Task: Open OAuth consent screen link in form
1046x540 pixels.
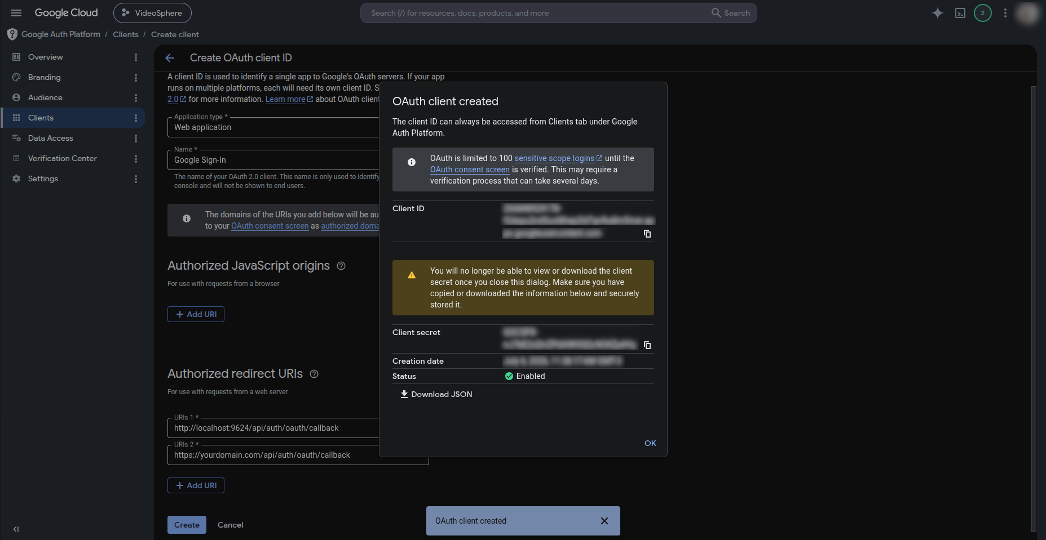Action: click(270, 226)
